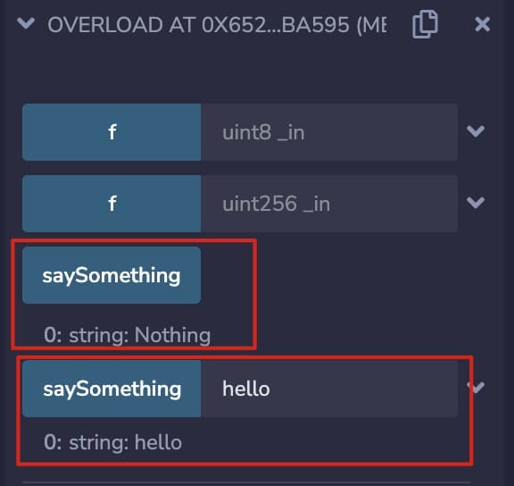
Task: Focus the uint8 _in input field
Action: 329,132
